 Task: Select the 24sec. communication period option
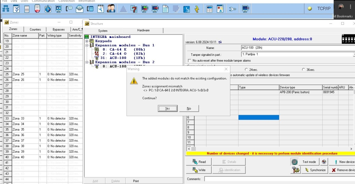click(246, 70)
